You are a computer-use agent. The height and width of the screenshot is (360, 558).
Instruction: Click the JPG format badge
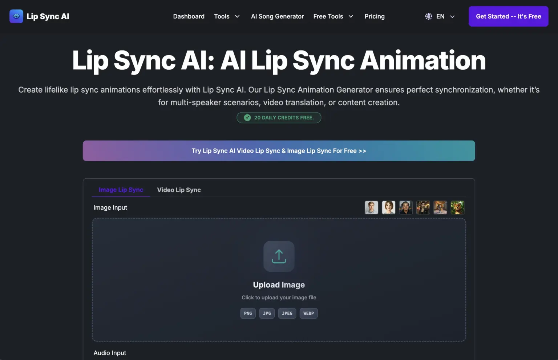click(x=267, y=313)
